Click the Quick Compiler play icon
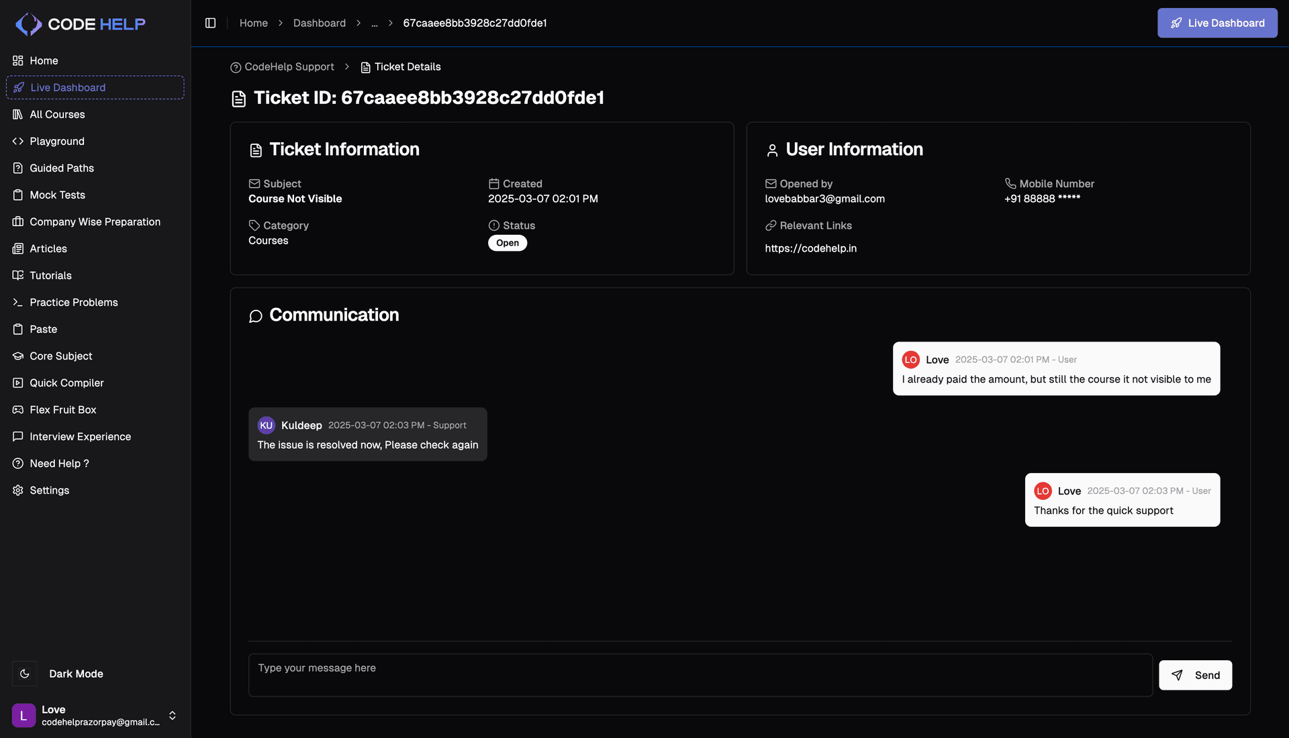The image size is (1289, 738). tap(18, 383)
